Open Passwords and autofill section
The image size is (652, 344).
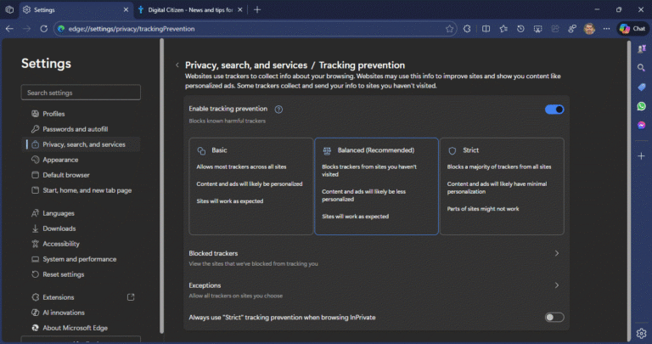point(81,129)
